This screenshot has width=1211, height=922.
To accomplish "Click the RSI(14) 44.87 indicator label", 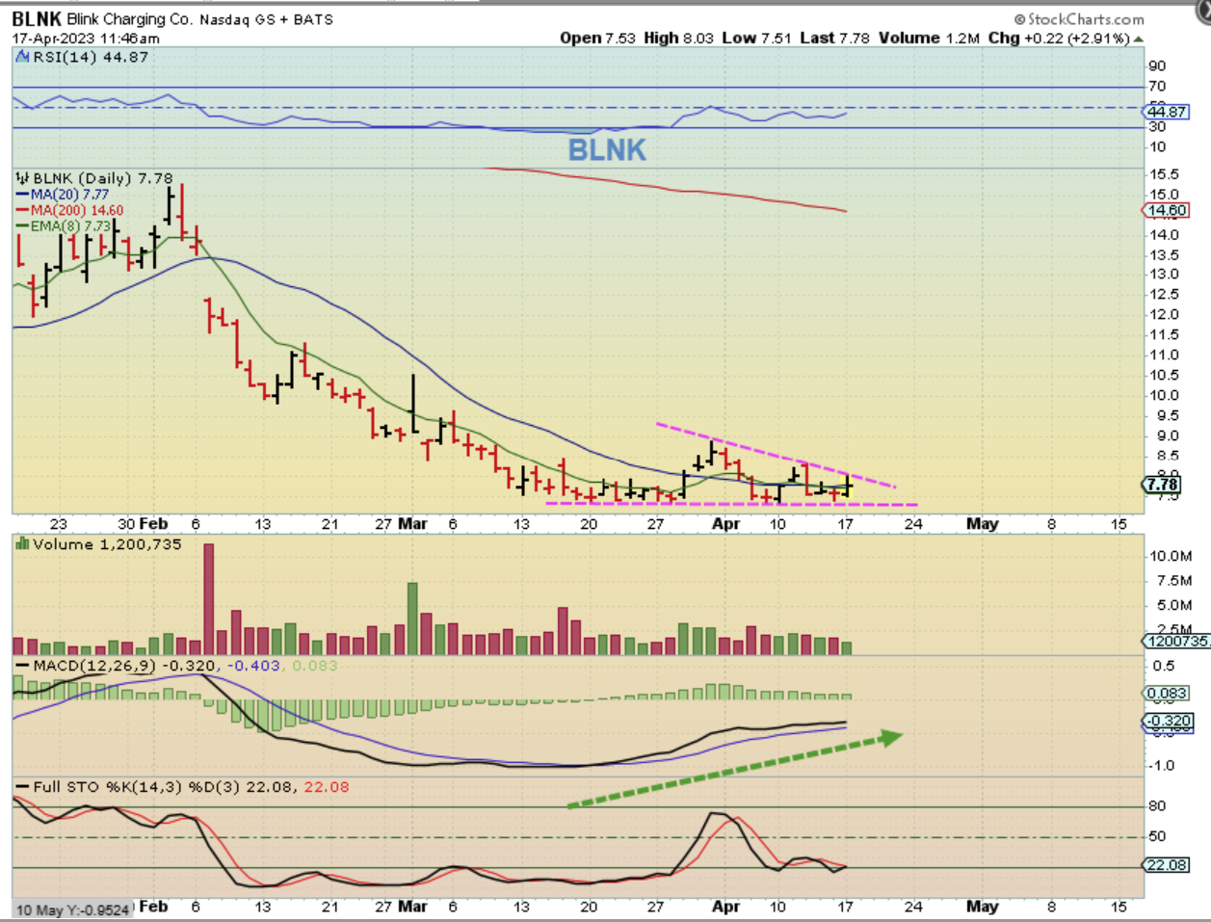I will coord(91,57).
